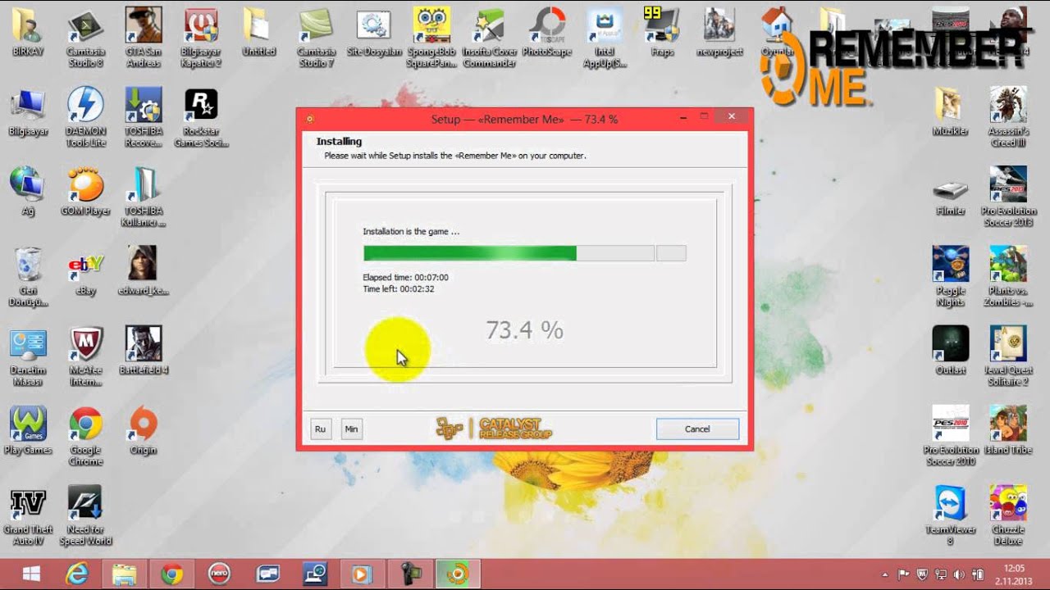
Task: Select the DAEMON Tools Lite icon
Action: 85,117
